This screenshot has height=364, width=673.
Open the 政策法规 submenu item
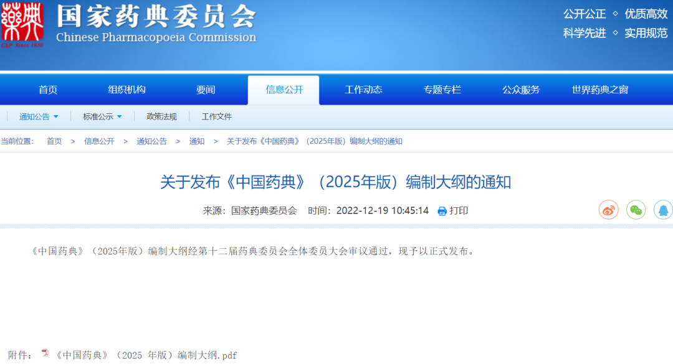pos(161,116)
